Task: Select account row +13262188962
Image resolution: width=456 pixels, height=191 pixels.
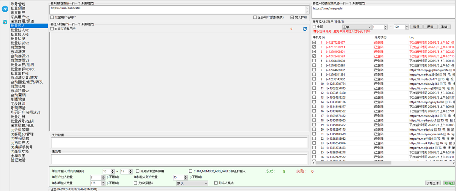Action: click(x=383, y=138)
